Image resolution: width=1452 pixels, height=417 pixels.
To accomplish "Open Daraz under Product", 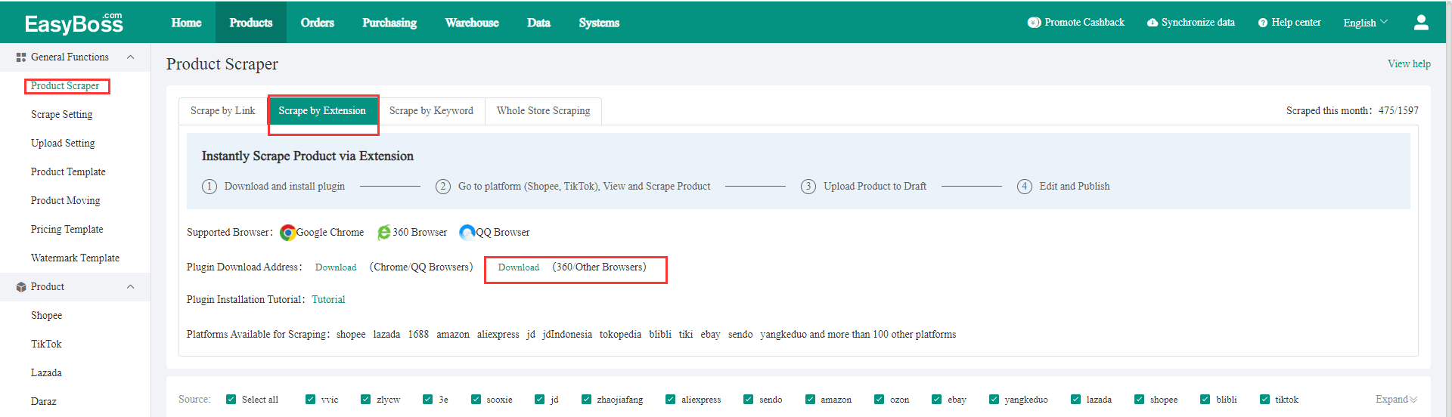I will (x=44, y=402).
